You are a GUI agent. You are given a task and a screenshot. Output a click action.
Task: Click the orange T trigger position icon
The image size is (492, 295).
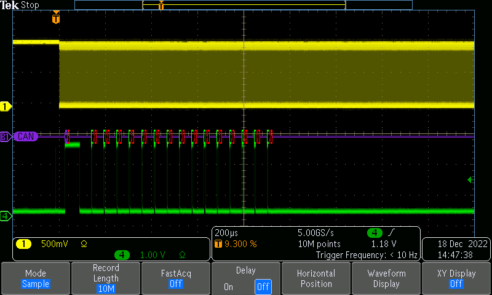[218, 244]
